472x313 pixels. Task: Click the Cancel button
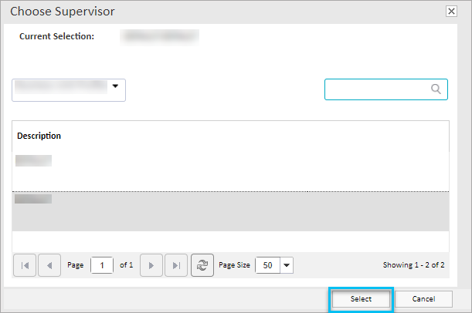pyautogui.click(x=423, y=299)
